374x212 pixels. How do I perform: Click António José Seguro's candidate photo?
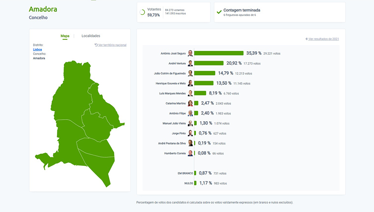pyautogui.click(x=190, y=53)
